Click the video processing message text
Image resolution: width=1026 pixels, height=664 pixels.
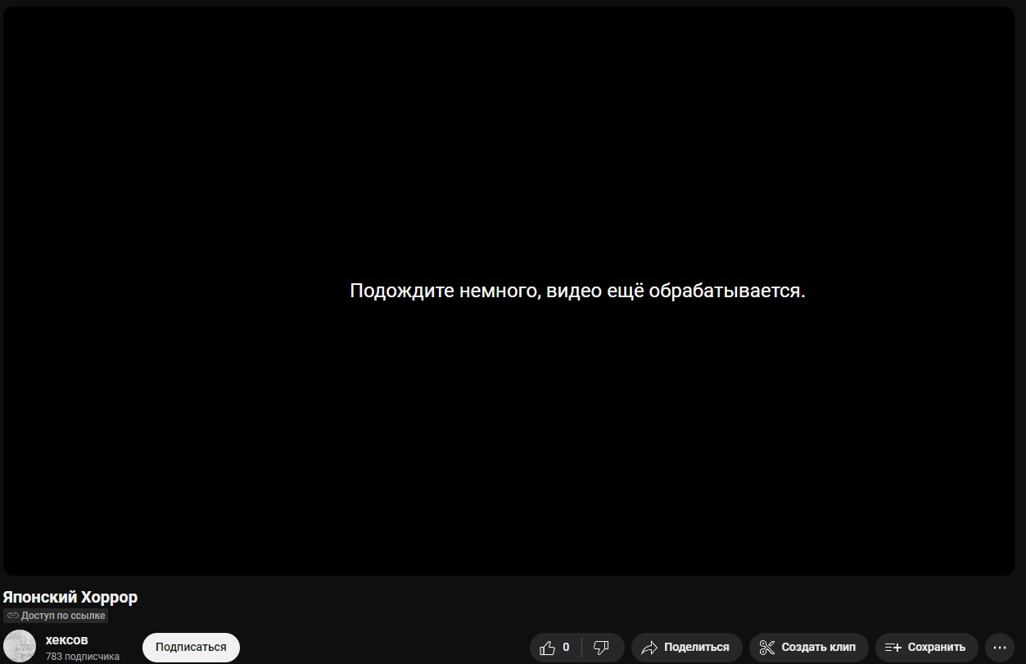(577, 291)
